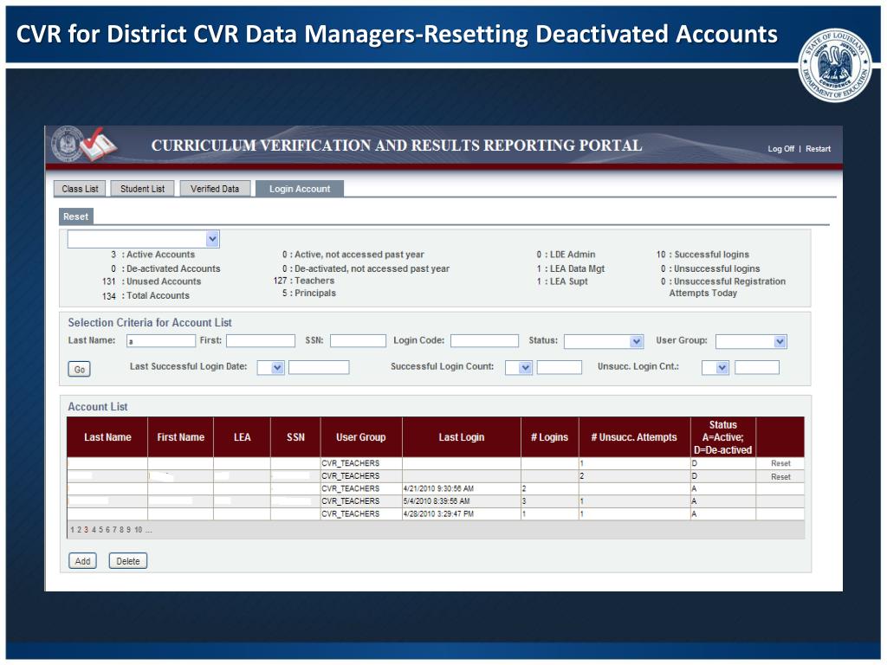Go to page 2 of the account list
This screenshot has height=665, width=887.
pyautogui.click(x=79, y=530)
